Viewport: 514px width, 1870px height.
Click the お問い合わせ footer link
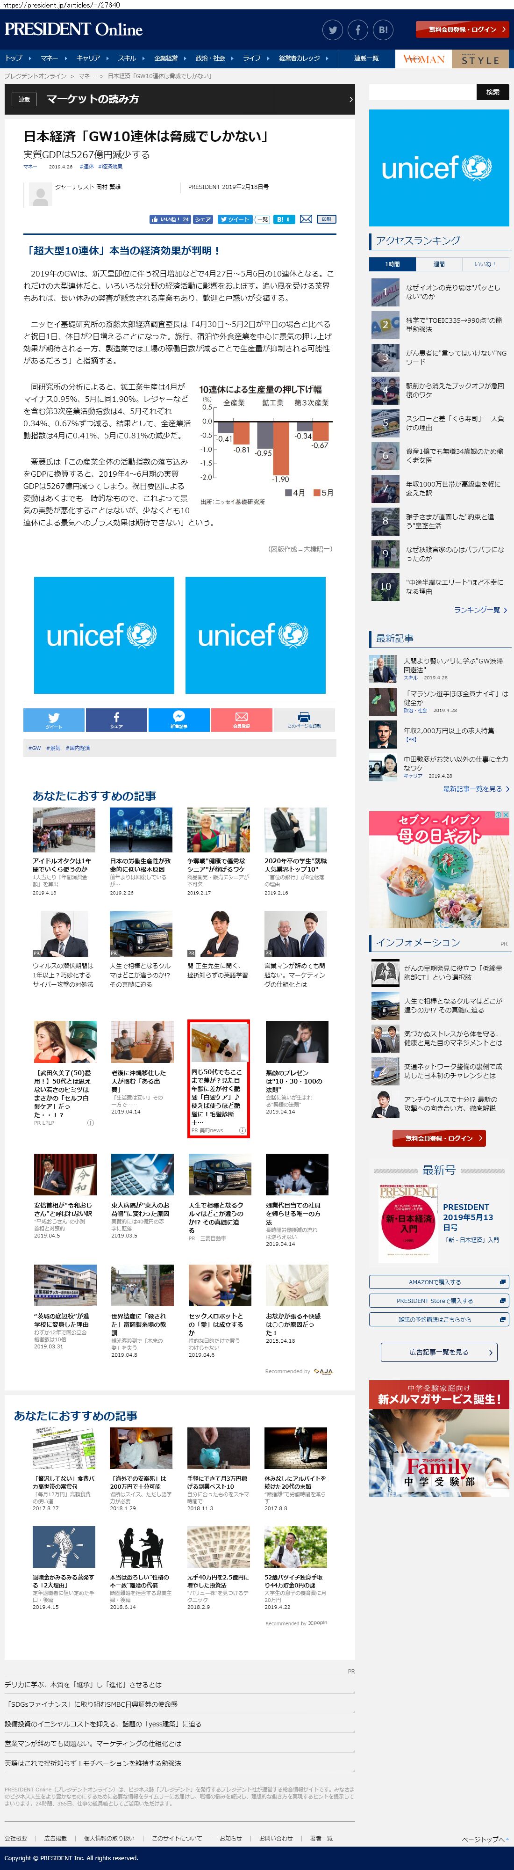pyautogui.click(x=276, y=1838)
